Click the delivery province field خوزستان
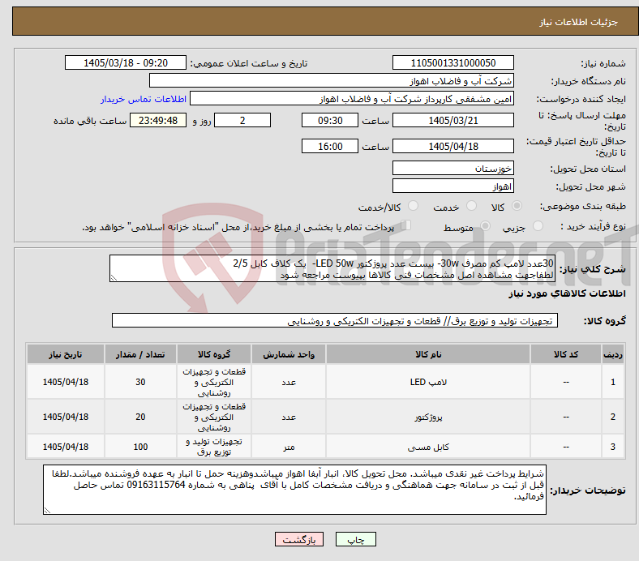 pyautogui.click(x=452, y=169)
